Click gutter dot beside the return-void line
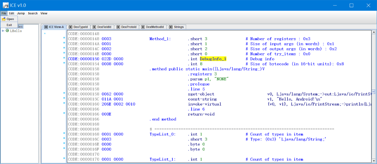The image size is (377, 164). [x=64, y=113]
